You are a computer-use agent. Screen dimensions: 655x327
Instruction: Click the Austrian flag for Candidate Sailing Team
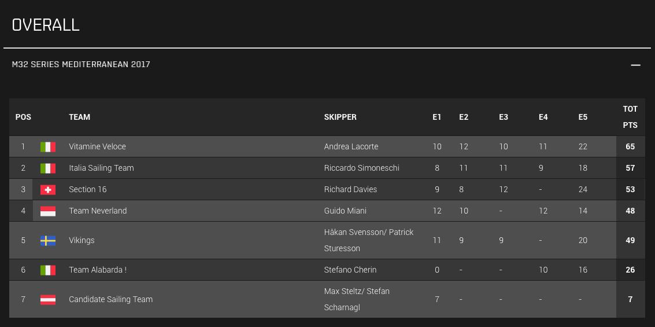tap(48, 299)
